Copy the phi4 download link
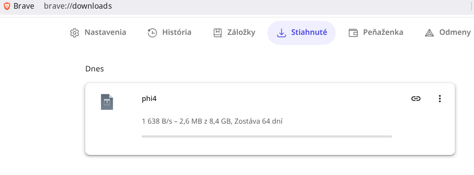The width and height of the screenshot is (474, 175). click(x=416, y=99)
